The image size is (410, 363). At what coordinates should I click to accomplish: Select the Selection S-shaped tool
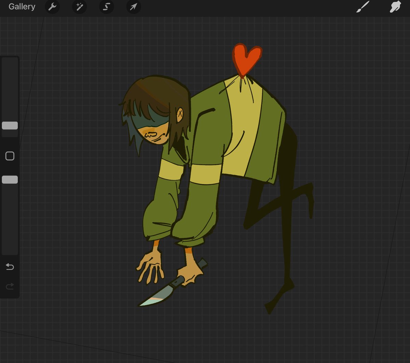pyautogui.click(x=106, y=7)
